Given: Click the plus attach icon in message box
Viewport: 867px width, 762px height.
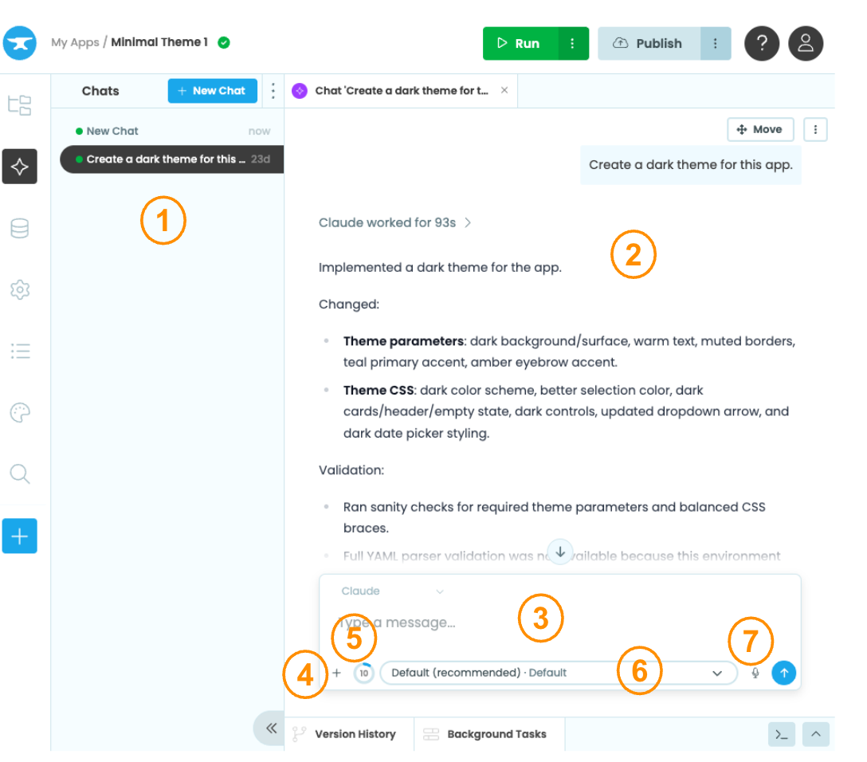Looking at the screenshot, I should click(337, 673).
